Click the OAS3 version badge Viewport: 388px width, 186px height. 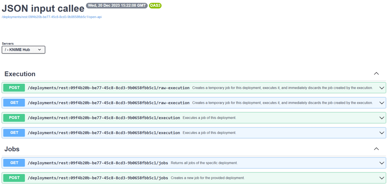coord(155,6)
